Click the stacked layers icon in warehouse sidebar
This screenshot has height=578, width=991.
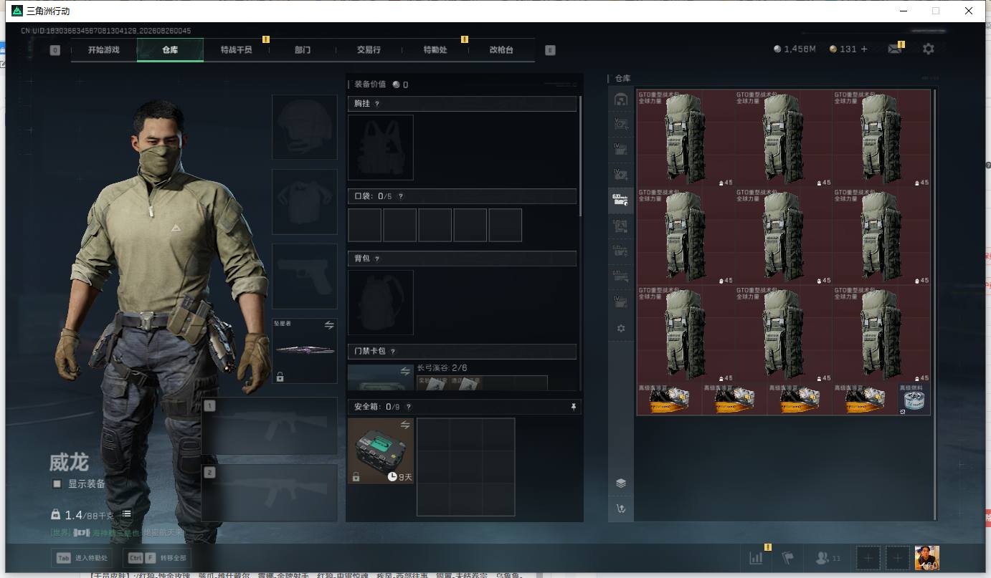pyautogui.click(x=621, y=483)
